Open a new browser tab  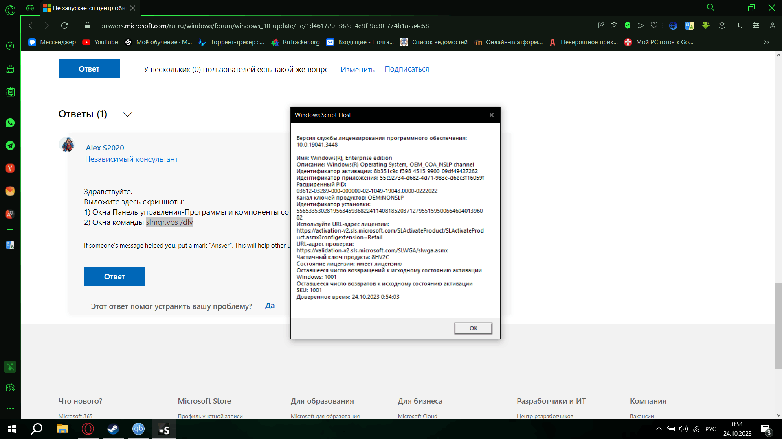148,7
